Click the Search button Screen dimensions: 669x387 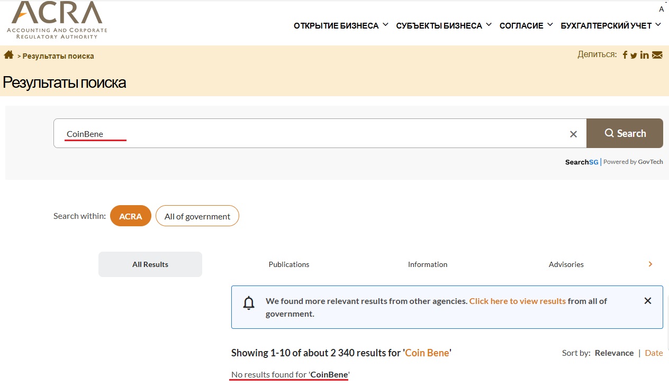[x=625, y=133]
